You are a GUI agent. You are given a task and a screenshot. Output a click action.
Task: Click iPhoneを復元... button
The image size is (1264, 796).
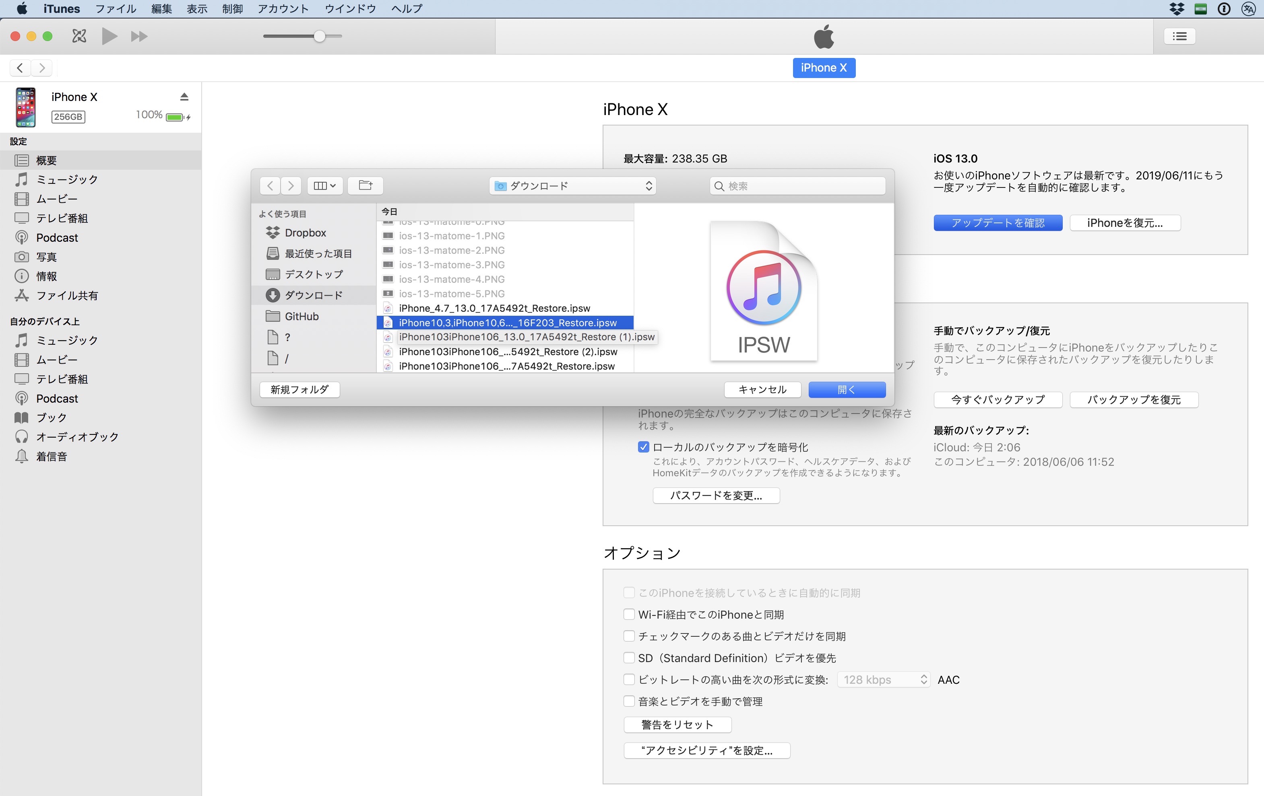point(1126,223)
